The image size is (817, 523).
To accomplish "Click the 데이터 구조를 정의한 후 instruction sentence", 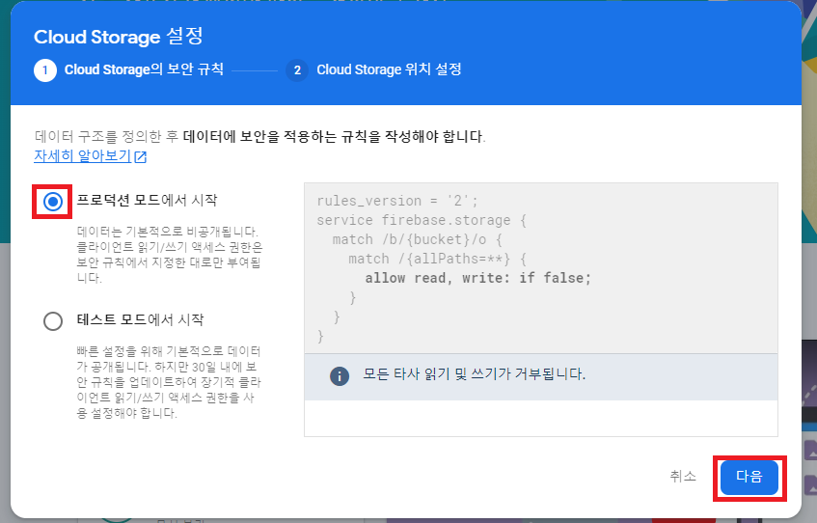I will point(260,137).
